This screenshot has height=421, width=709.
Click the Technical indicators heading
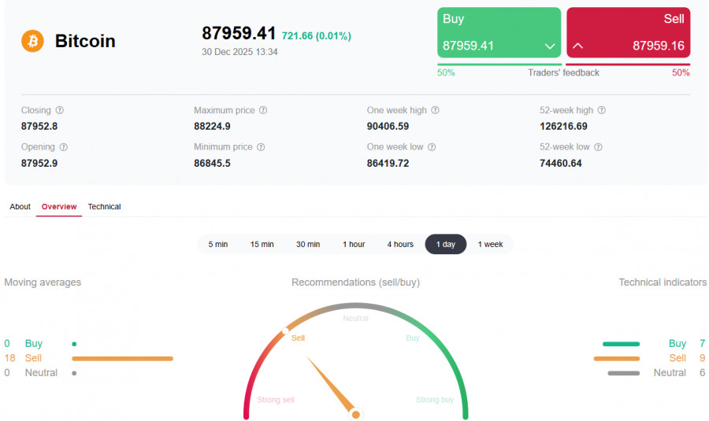[663, 283]
